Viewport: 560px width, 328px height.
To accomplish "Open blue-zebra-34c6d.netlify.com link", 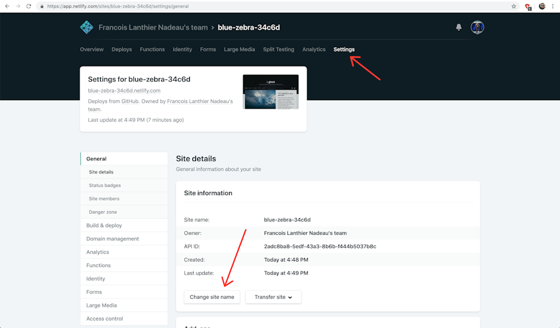I will pos(124,91).
